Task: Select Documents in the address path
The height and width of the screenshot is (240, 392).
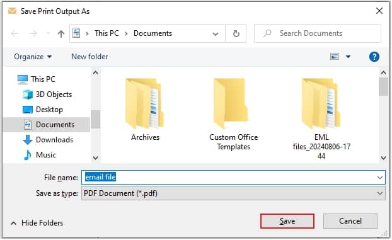Action: point(153,33)
